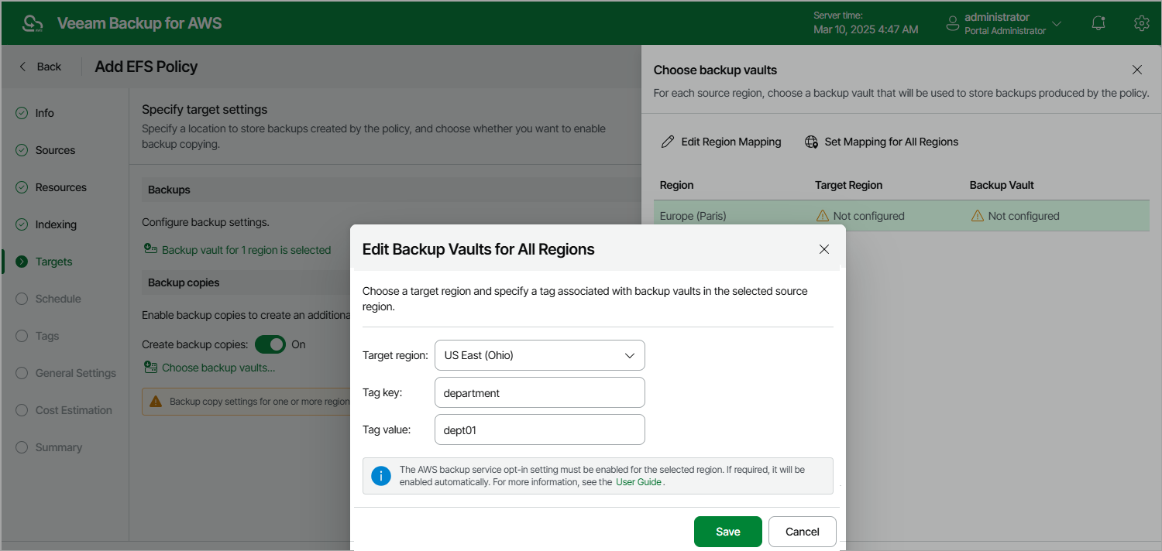Expand the Target region dropdown

629,355
